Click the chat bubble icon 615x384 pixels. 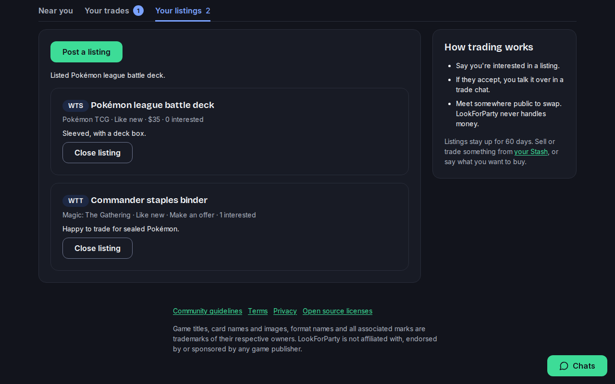(564, 366)
